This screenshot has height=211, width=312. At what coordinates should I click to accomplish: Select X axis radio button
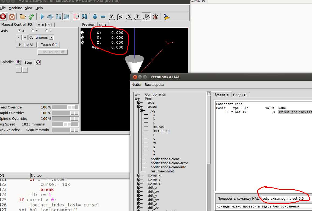click(x=19, y=31)
